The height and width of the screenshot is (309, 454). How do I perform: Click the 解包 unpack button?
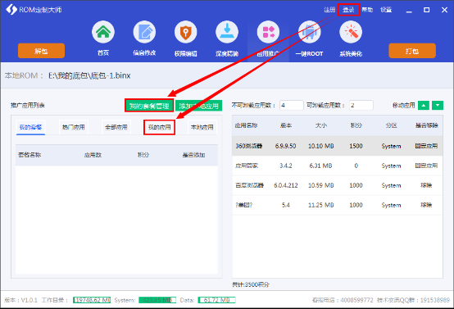[x=41, y=51]
